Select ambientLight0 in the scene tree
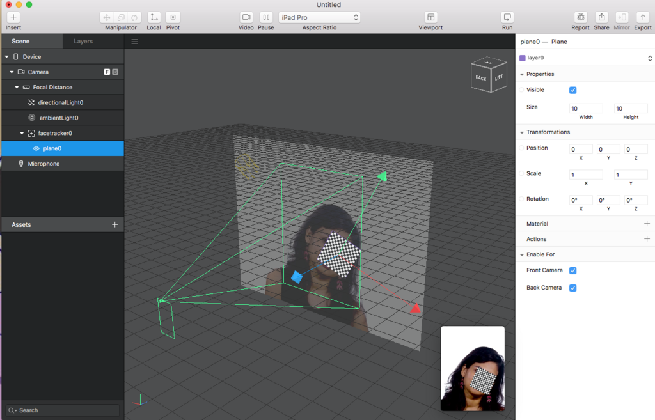Screen dimensions: 655x420 click(63, 118)
